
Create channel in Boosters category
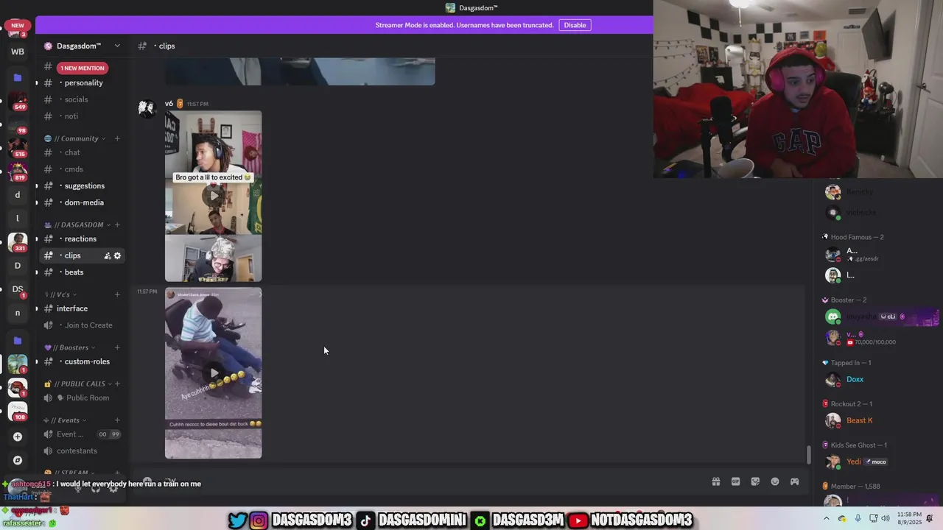tap(117, 347)
